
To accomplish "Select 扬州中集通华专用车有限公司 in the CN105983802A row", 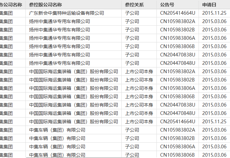I will pyautogui.click(x=60, y=21).
